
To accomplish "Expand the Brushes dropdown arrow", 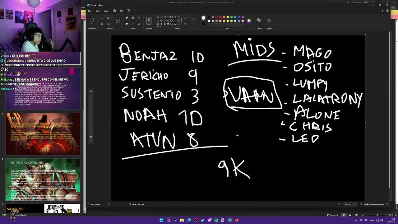I will [149, 23].
